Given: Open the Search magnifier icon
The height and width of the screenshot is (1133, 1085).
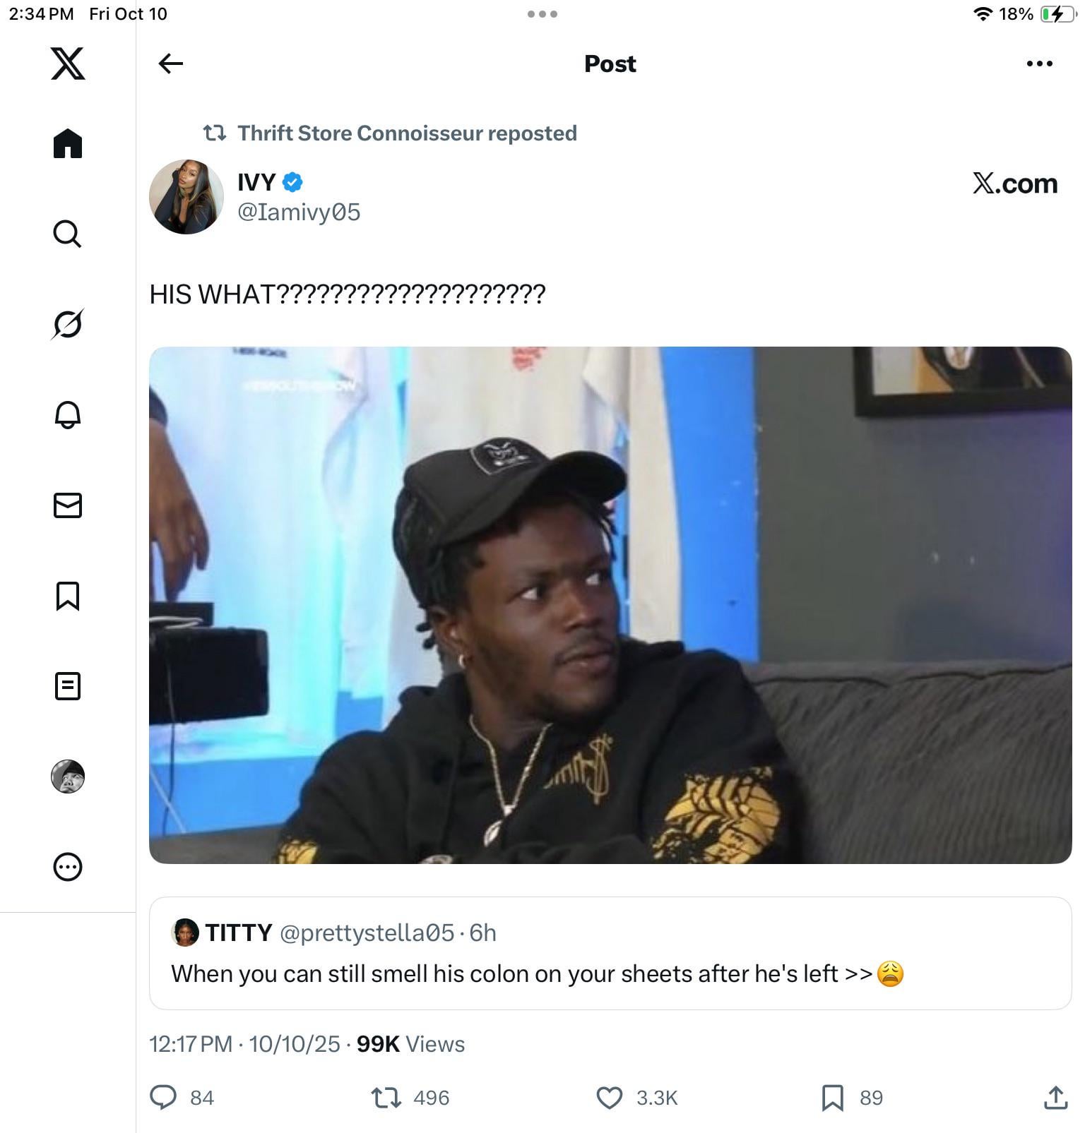Looking at the screenshot, I should click(x=68, y=234).
